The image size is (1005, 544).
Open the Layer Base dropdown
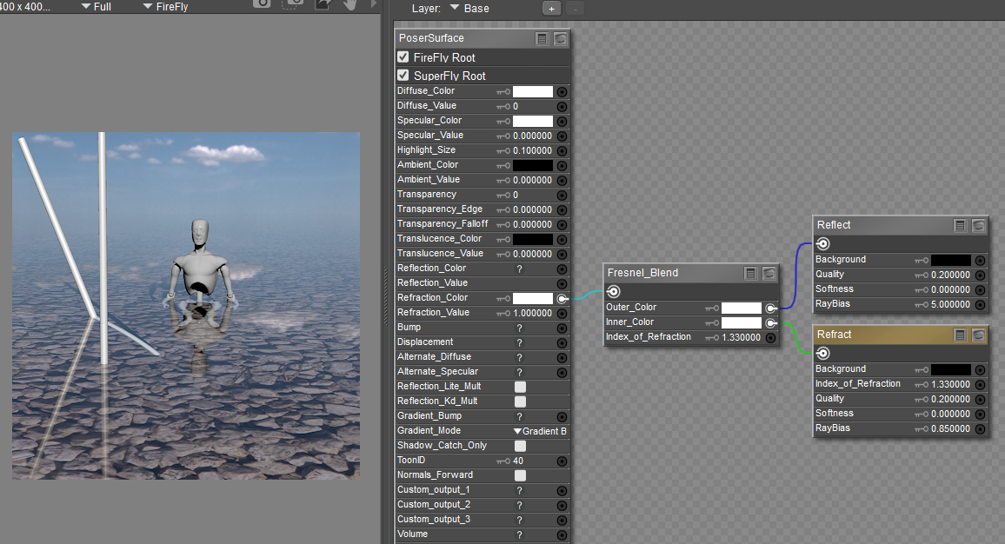pos(470,9)
